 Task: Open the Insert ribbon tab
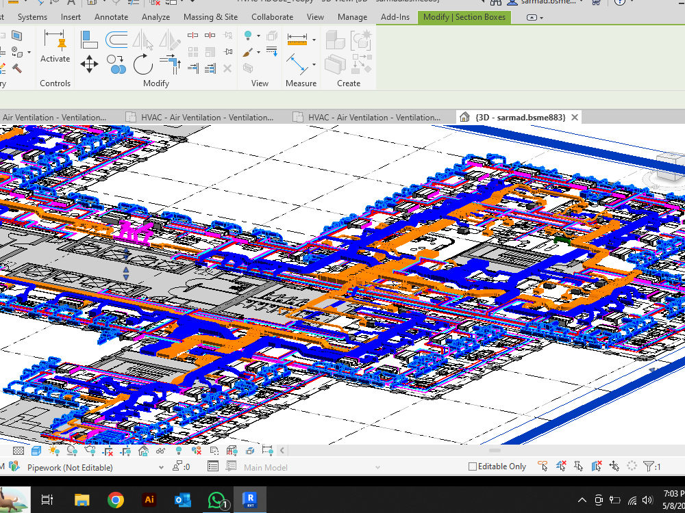pos(71,17)
